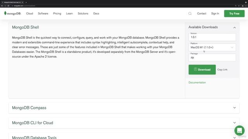Open the Documentation link
Viewport: 248px width, 139px height.
click(x=197, y=82)
